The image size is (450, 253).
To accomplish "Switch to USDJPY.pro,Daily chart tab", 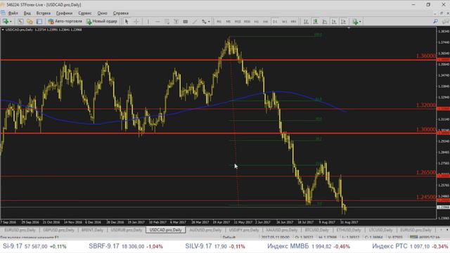I will (x=244, y=230).
